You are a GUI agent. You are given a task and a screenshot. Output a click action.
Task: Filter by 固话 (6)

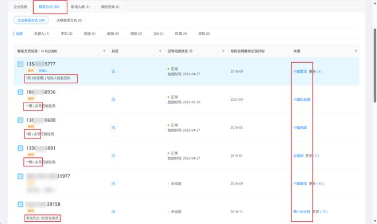coord(90,33)
